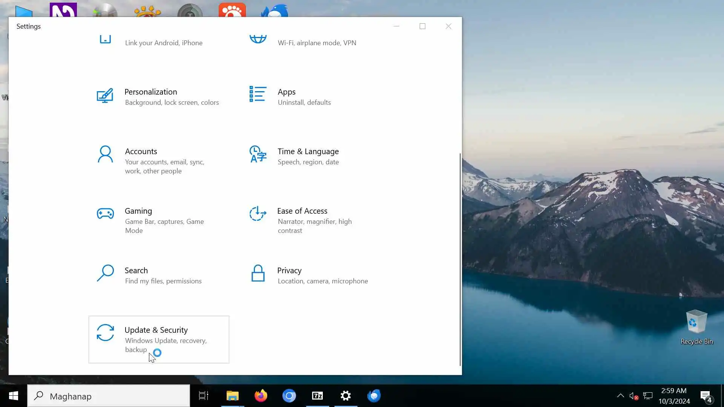Screen dimensions: 724x407
Task: Open the Privacy lock icon
Action: 258,273
